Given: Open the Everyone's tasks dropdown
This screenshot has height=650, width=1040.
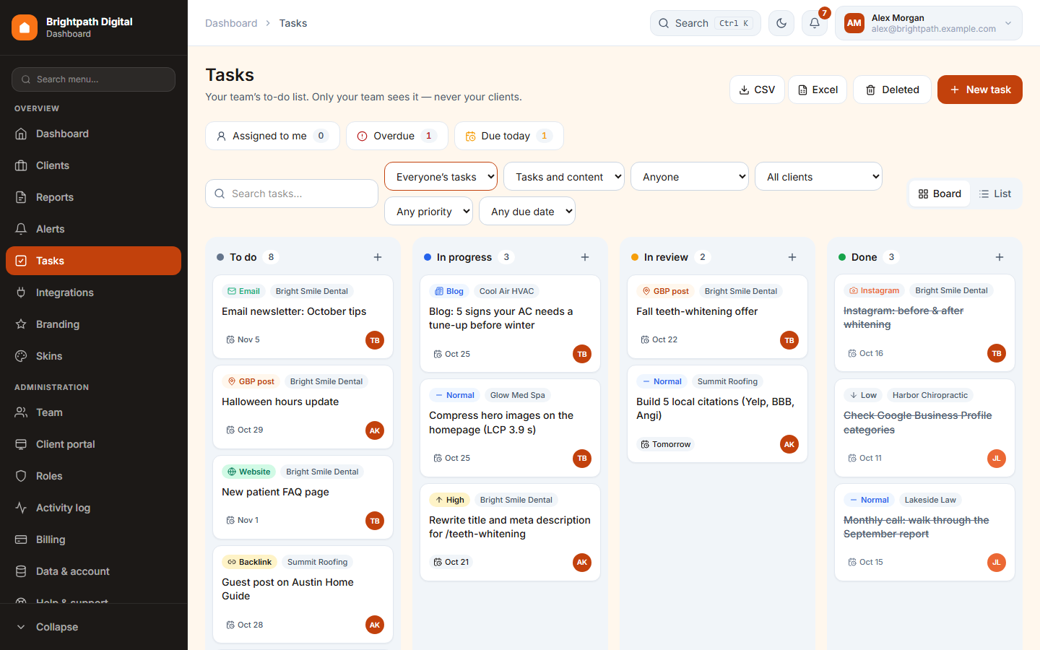Looking at the screenshot, I should pyautogui.click(x=441, y=176).
